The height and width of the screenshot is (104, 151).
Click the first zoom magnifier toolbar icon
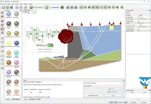tap(68, 7)
